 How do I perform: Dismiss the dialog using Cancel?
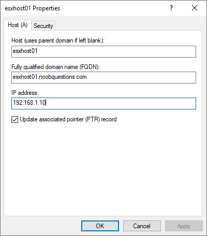click(x=142, y=226)
